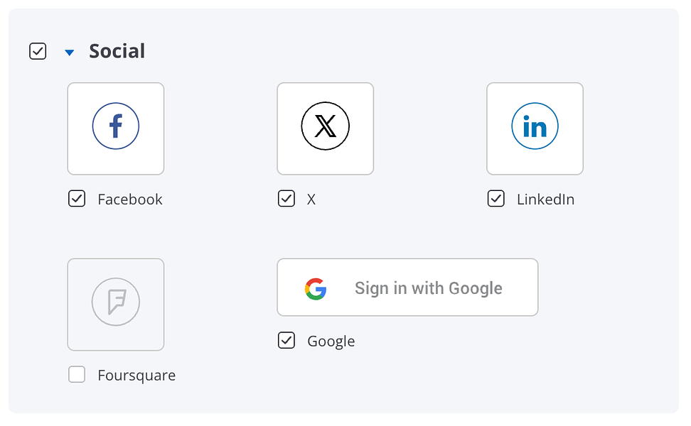Uncheck the LinkedIn checkbox
This screenshot has height=426, width=691.
[496, 199]
